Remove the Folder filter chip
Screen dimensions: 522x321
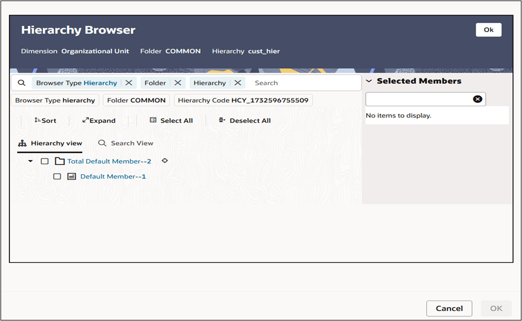pos(178,83)
